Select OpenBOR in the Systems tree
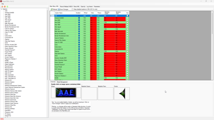The image size is (214, 120). click(x=8, y=111)
